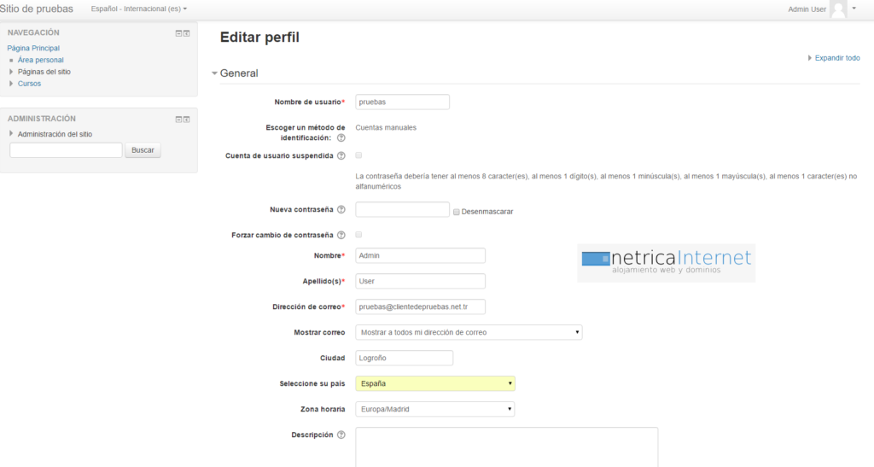Click the Expandir todo link

[836, 58]
